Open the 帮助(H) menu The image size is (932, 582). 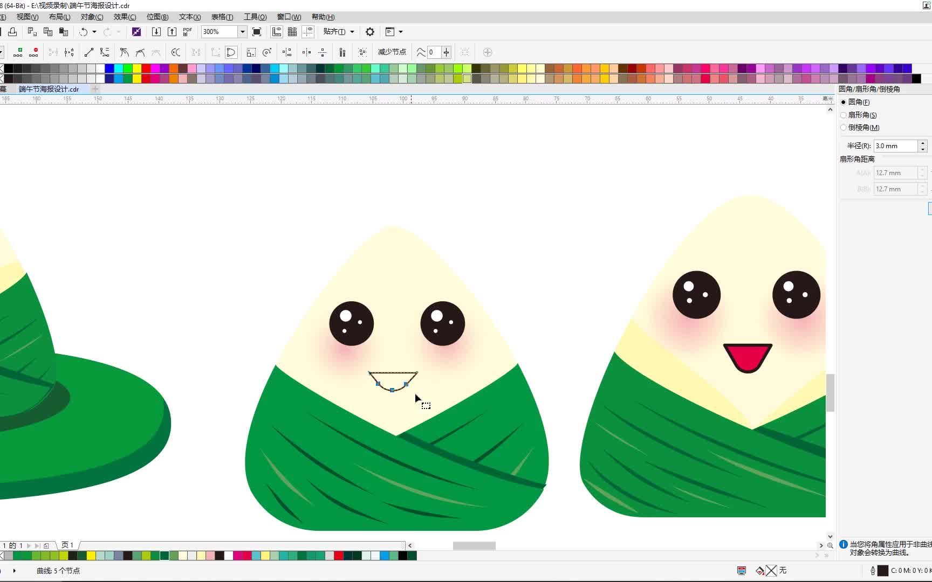(x=323, y=17)
